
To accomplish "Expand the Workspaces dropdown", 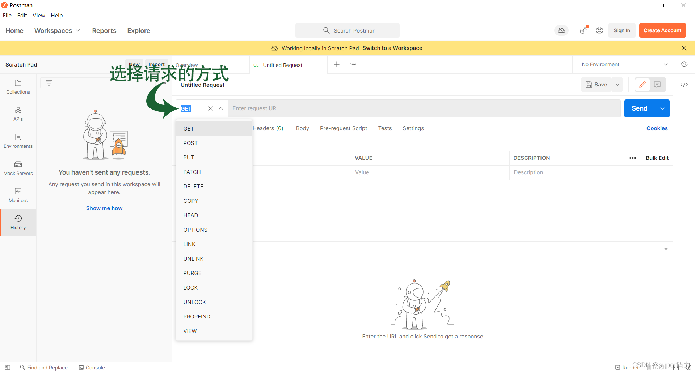I will (57, 31).
